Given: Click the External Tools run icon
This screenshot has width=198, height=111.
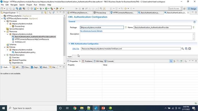Looking at the screenshot, I should point(52,9).
